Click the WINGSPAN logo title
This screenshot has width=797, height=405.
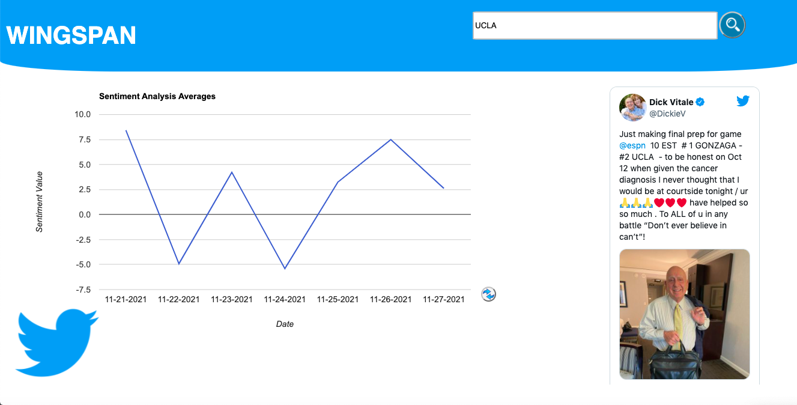[x=71, y=35]
